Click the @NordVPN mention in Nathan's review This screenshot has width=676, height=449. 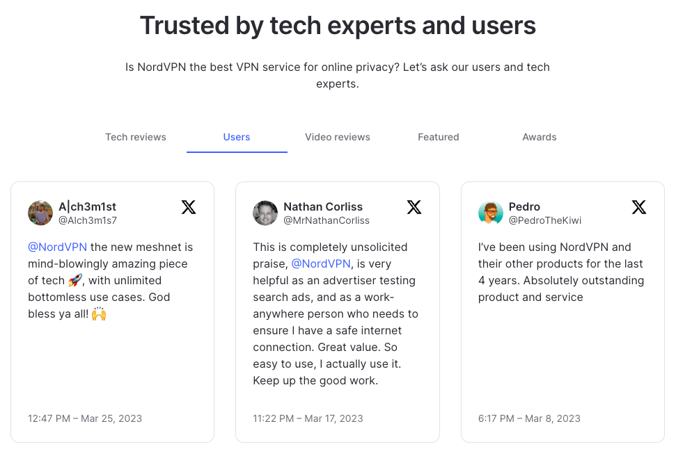pyautogui.click(x=321, y=263)
